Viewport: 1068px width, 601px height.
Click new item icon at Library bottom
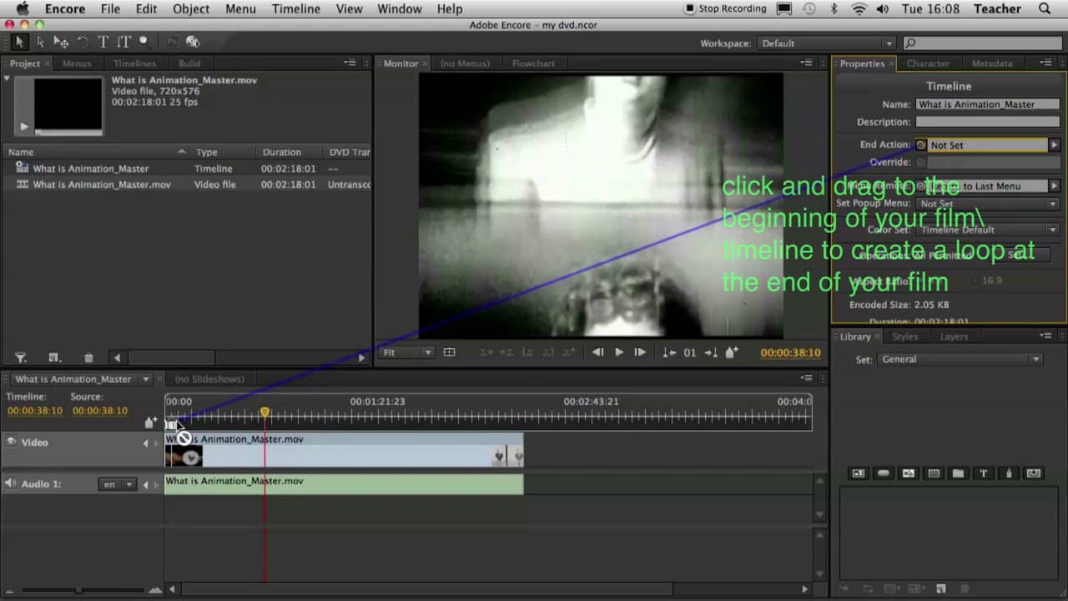pos(940,588)
